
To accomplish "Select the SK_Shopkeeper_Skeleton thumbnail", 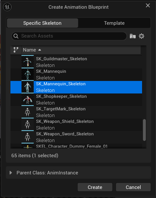I will coord(28,100).
